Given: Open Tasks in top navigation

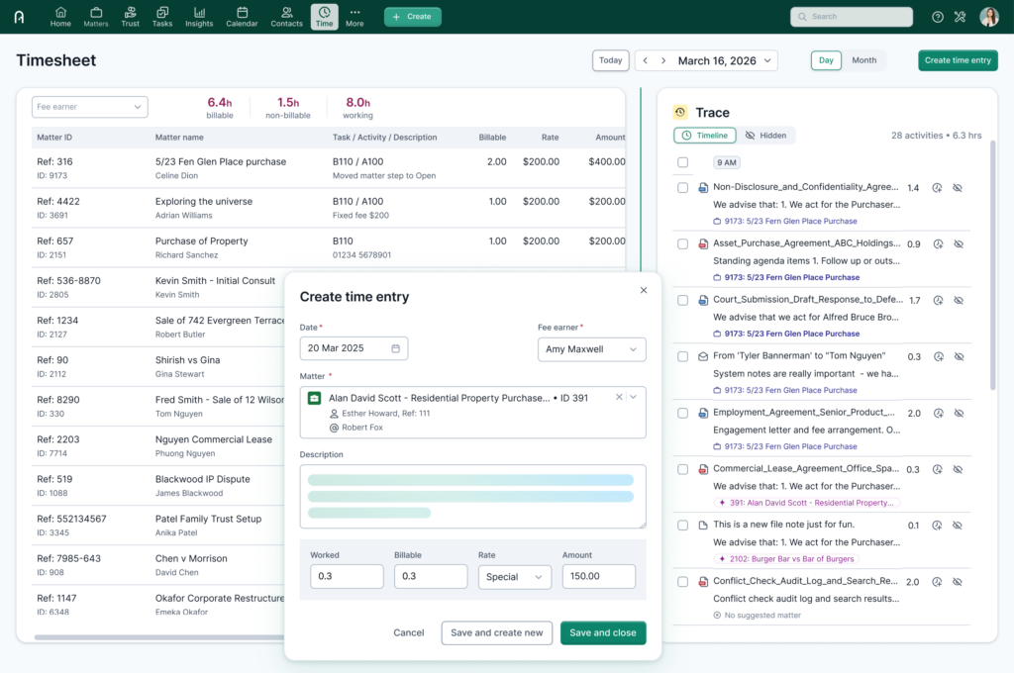Looking at the screenshot, I should 162,17.
